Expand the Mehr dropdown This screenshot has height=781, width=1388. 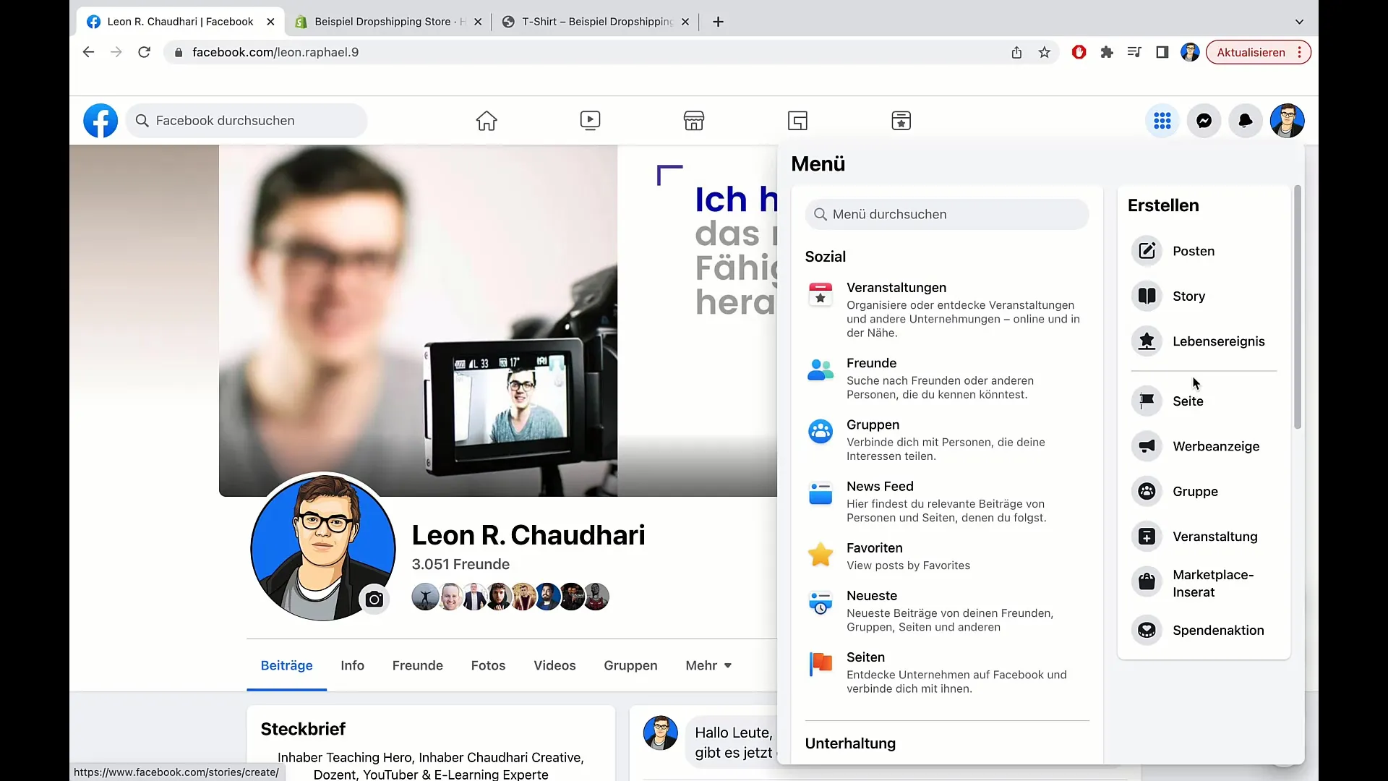pyautogui.click(x=708, y=665)
